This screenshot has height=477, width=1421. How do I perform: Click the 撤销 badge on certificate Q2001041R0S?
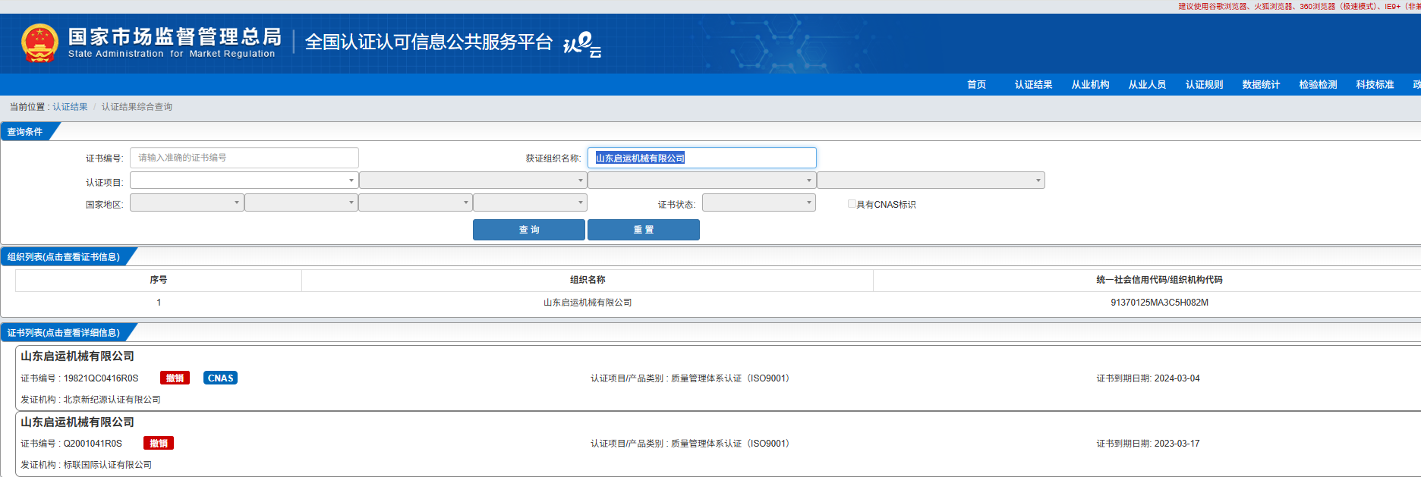tap(159, 443)
